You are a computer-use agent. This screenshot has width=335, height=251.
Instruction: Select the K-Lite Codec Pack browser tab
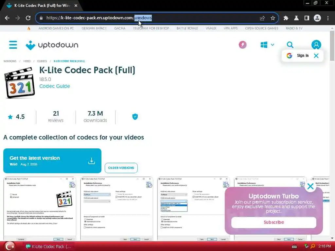[42, 6]
